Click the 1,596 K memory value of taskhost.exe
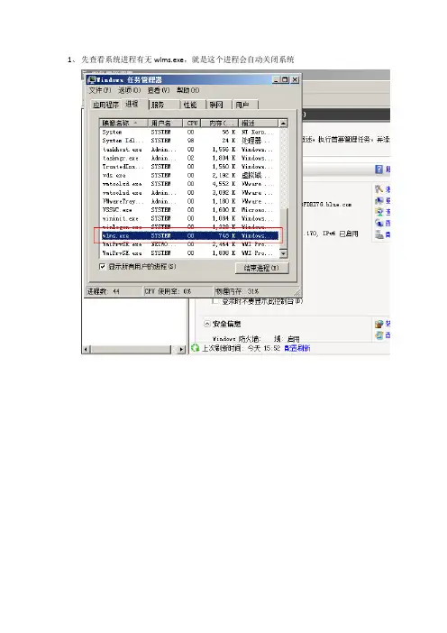Screen dimensions: 447x633 tap(223, 150)
